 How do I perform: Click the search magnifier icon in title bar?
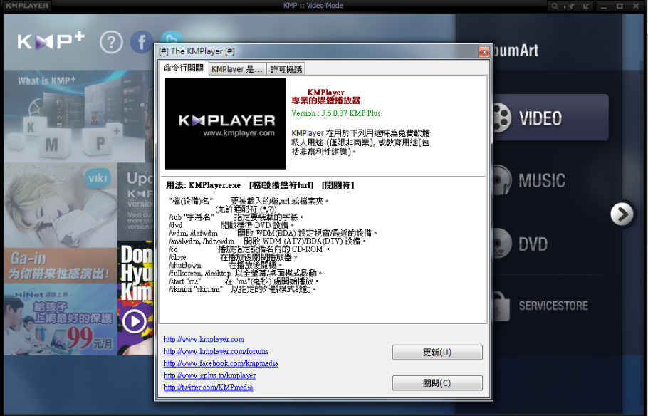pos(555,6)
